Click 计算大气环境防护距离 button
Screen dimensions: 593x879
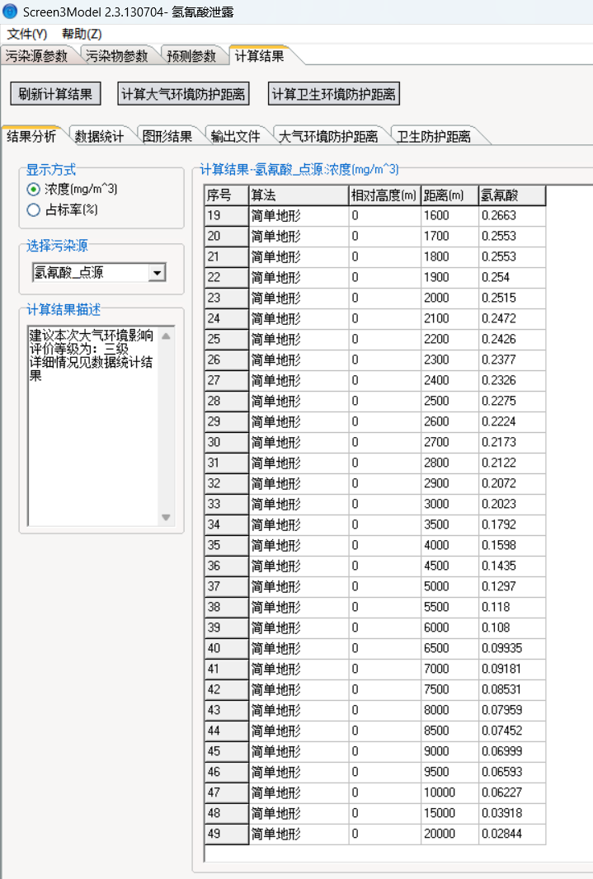(x=183, y=94)
